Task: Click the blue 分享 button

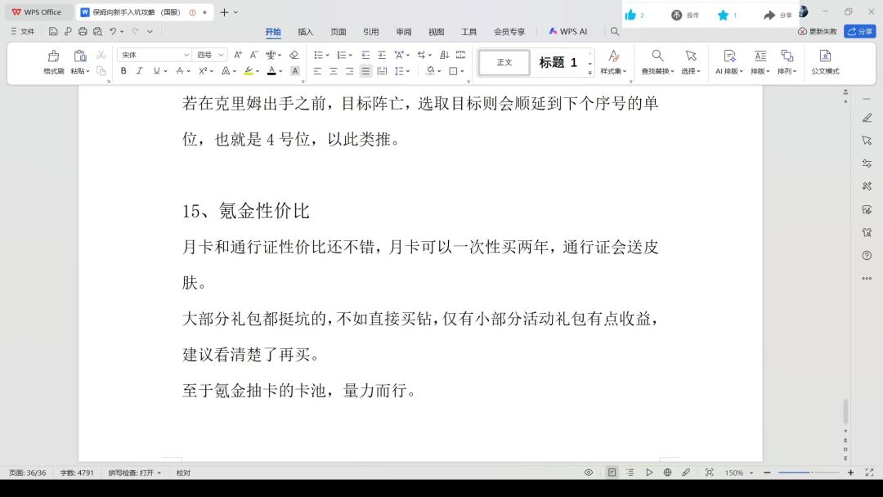Action: (859, 31)
